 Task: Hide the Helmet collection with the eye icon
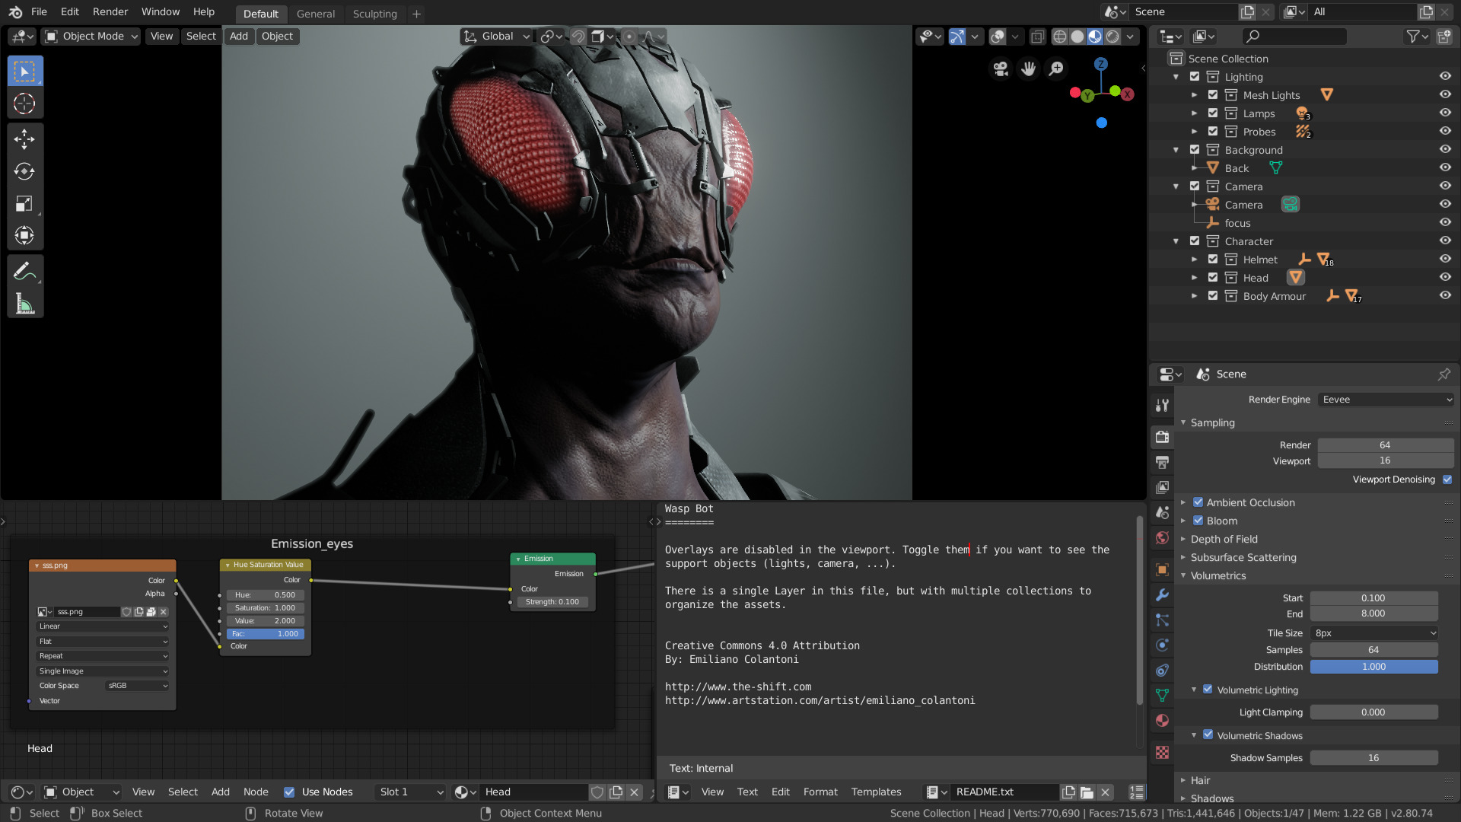(x=1445, y=260)
